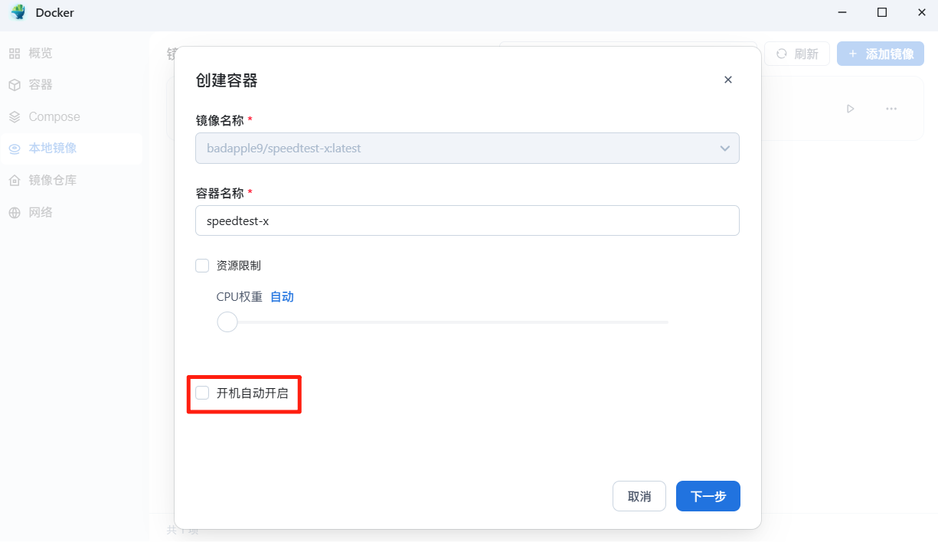Check the 开机自动开启 checkbox
Viewport: 938px width, 542px height.
[202, 393]
